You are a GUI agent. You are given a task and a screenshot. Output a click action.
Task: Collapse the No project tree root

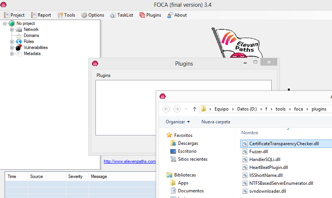(x=5, y=23)
